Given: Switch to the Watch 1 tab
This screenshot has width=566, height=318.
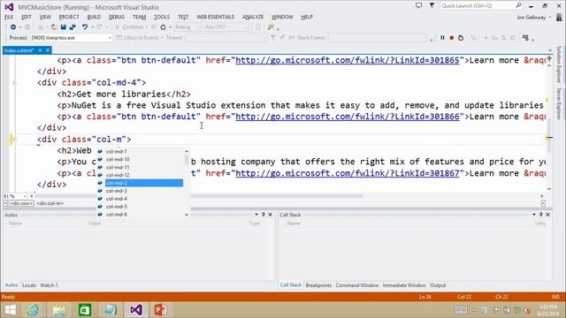Looking at the screenshot, I should click(49, 285).
